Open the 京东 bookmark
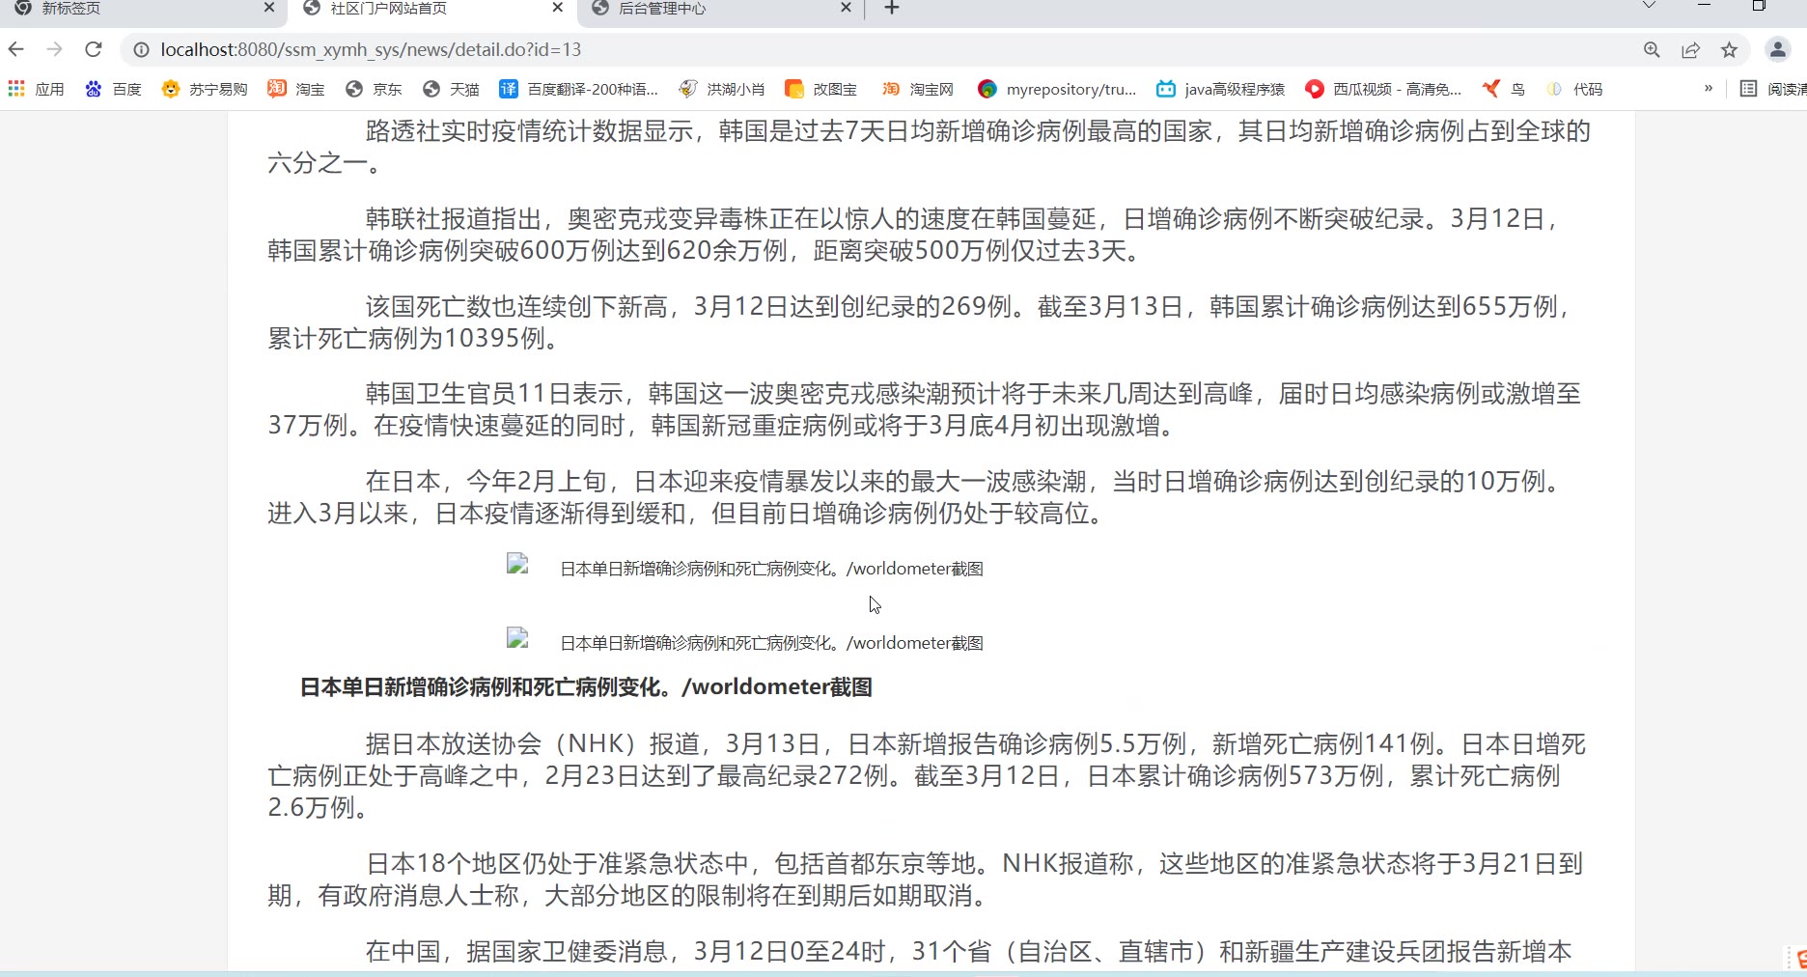Viewport: 1807px width, 977px height. click(x=374, y=89)
